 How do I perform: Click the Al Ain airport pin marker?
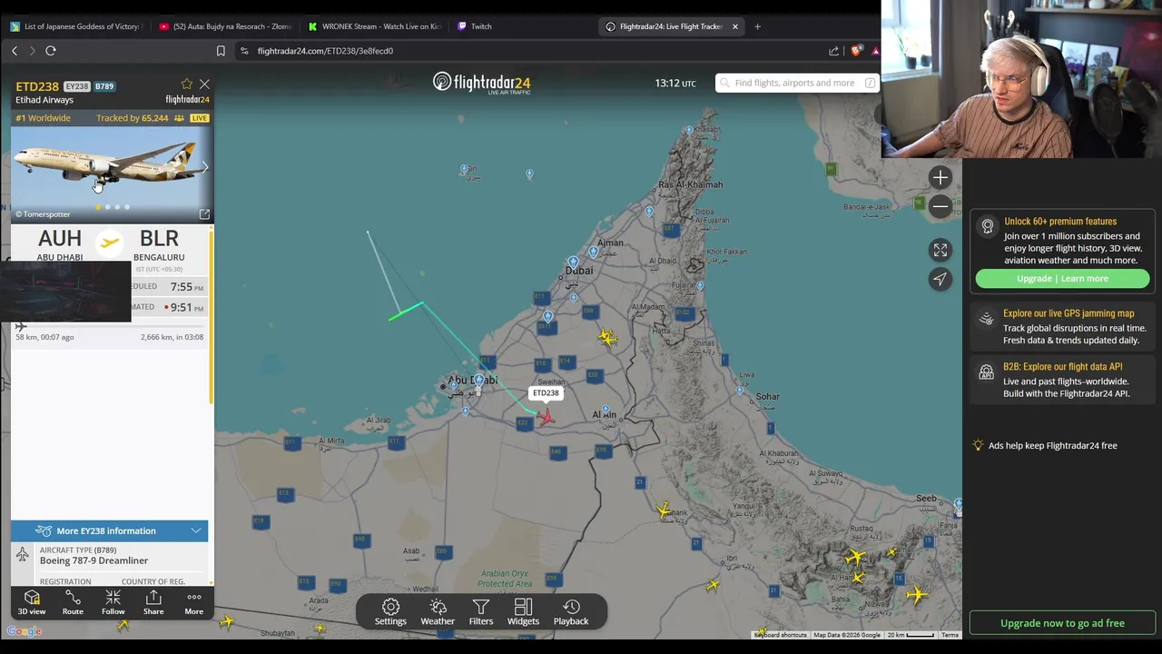click(x=606, y=410)
